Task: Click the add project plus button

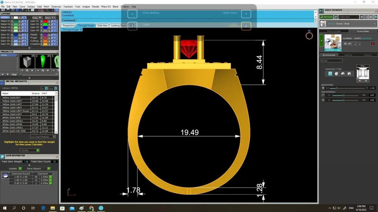Action: tap(3, 74)
